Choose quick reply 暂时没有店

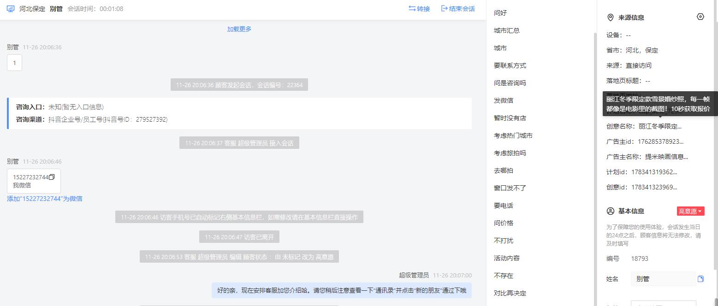[x=510, y=118]
